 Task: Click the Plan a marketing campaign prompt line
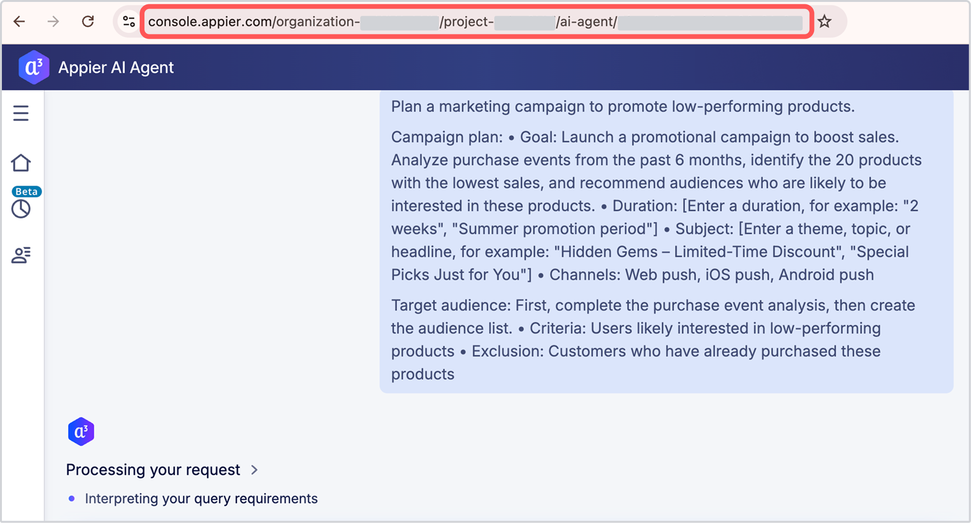[x=622, y=106]
